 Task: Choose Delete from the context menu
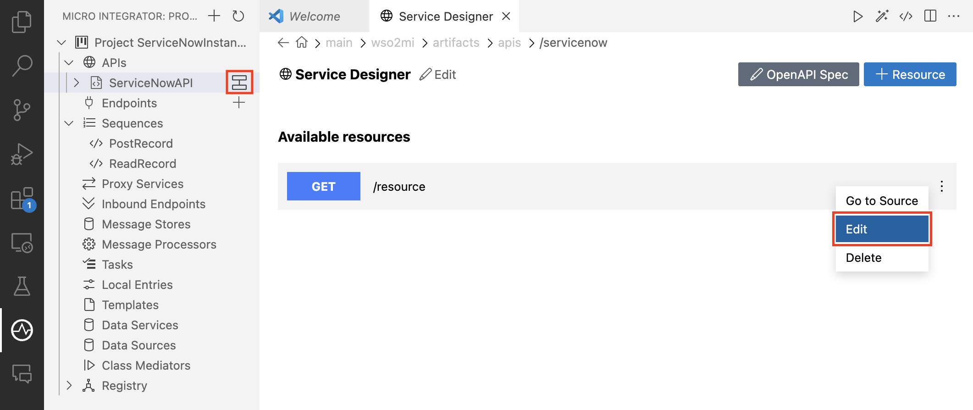pyautogui.click(x=882, y=258)
